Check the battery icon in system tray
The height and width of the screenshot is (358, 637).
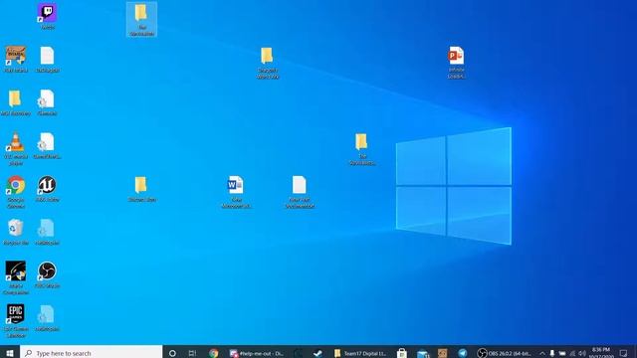[x=562, y=353]
